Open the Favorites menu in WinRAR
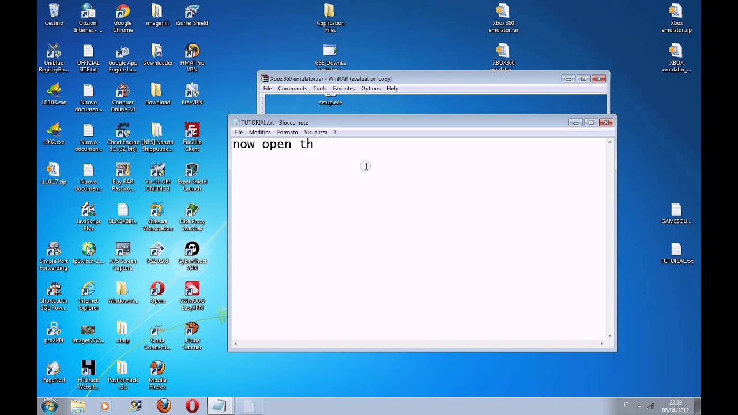 (344, 89)
